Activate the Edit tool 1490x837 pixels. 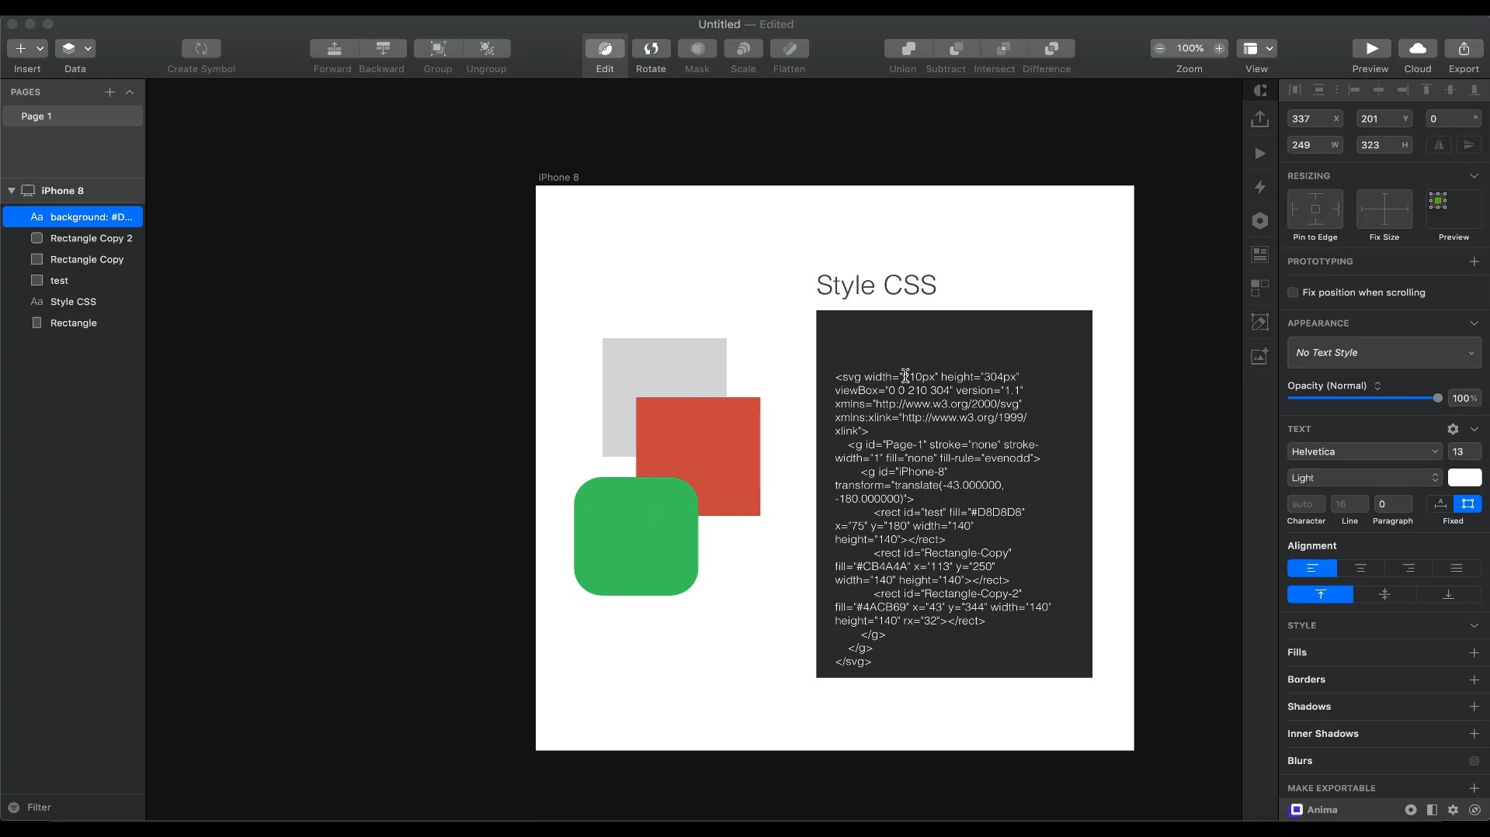pos(605,48)
